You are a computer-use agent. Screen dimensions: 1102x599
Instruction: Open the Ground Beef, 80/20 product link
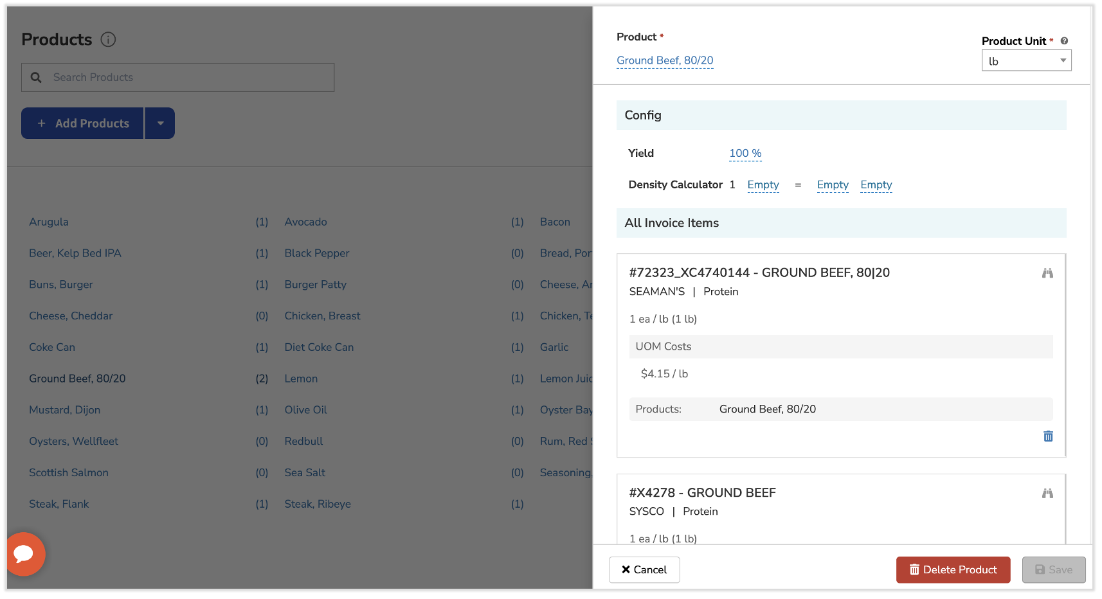[665, 60]
